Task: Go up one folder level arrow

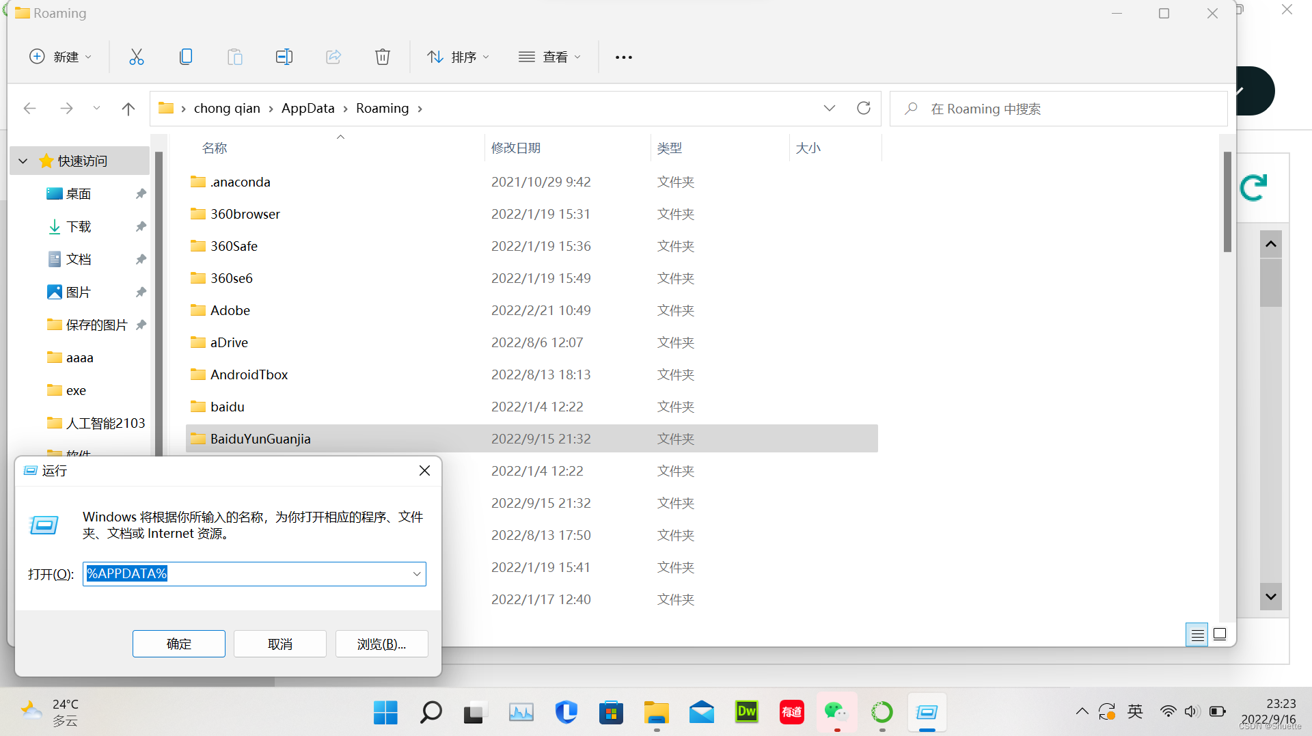Action: pyautogui.click(x=128, y=108)
